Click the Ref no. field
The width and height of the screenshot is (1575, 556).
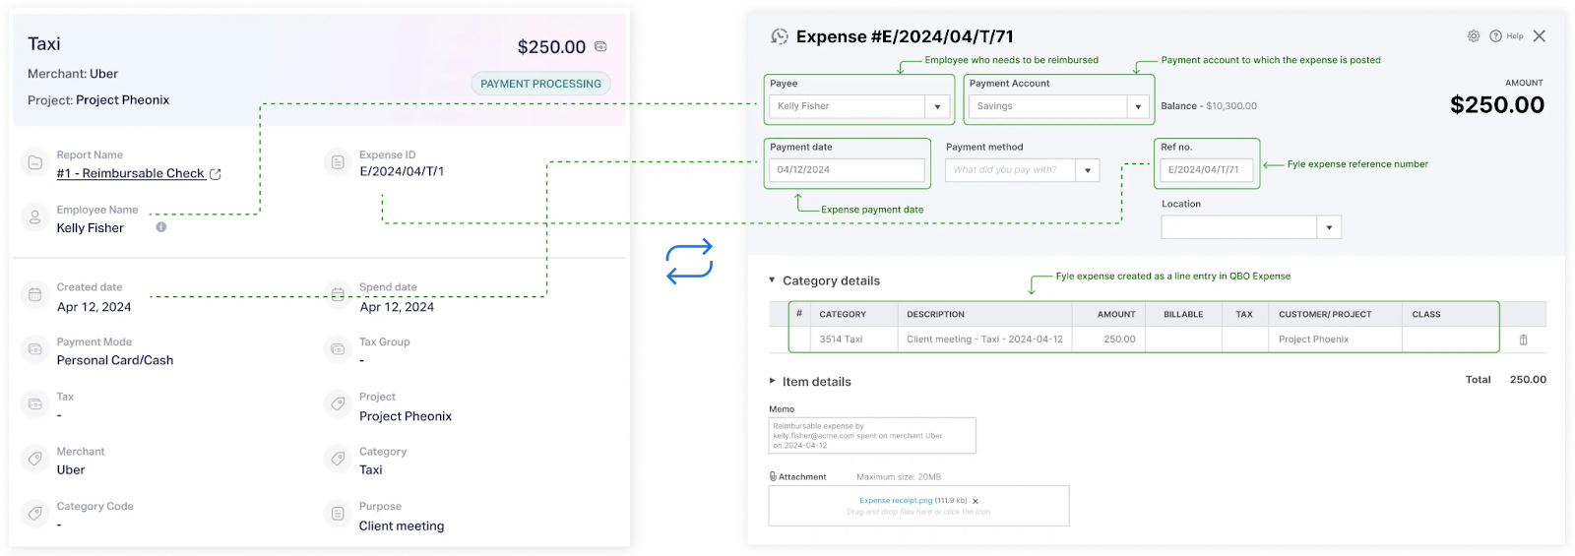(x=1207, y=170)
